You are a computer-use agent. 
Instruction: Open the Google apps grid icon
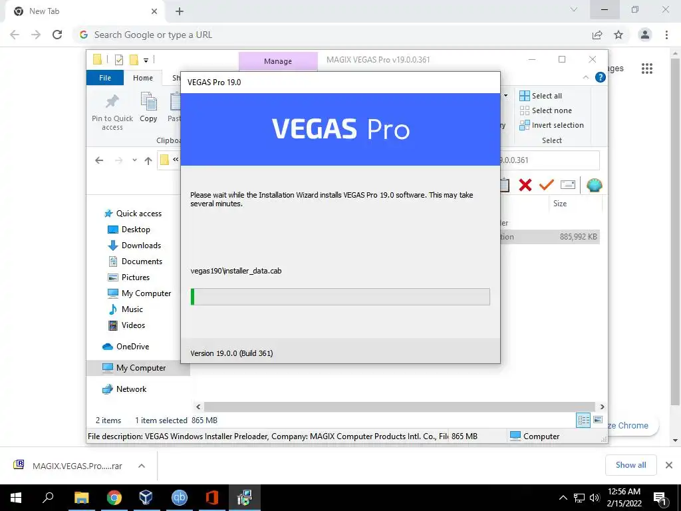(646, 69)
